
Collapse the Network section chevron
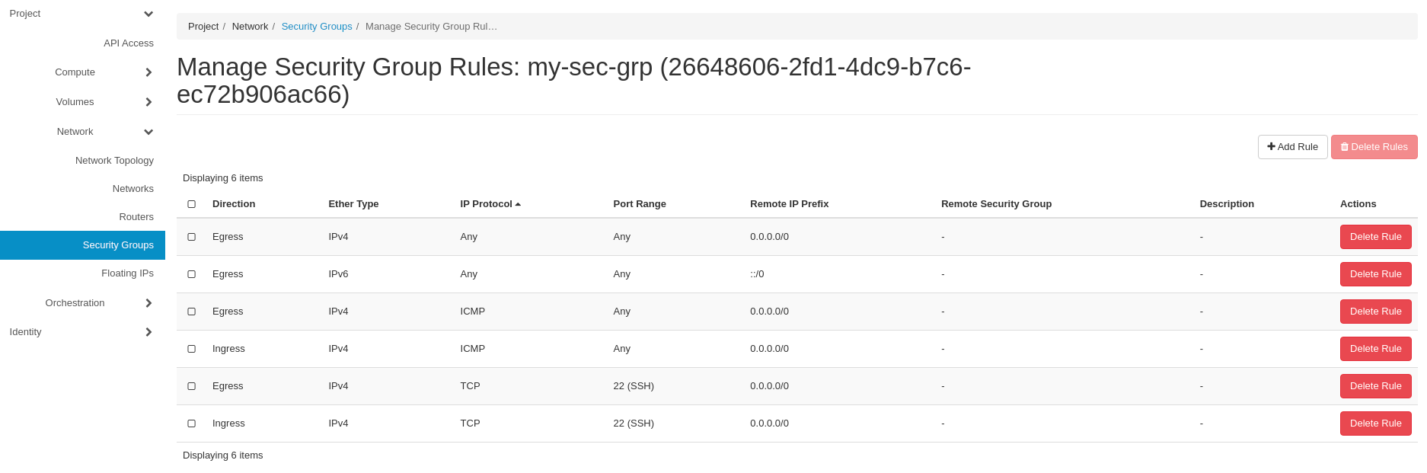pyautogui.click(x=148, y=131)
